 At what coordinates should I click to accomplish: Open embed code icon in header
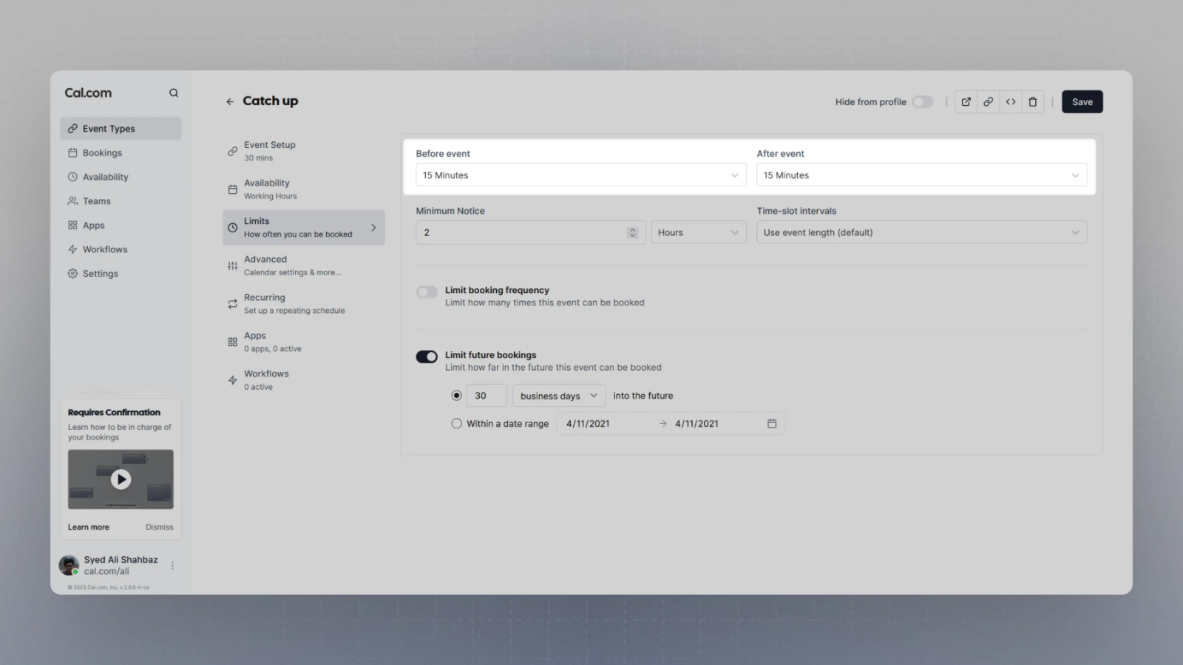click(x=1010, y=102)
